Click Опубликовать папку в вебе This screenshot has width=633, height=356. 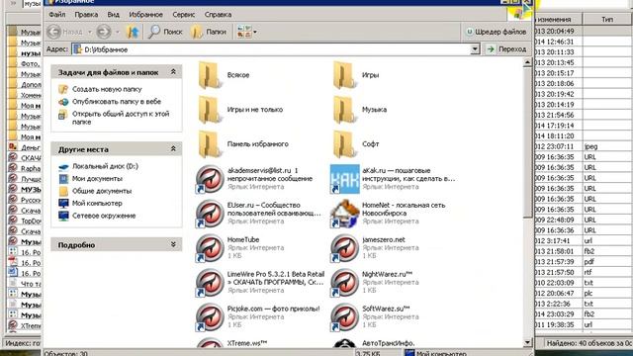point(117,101)
